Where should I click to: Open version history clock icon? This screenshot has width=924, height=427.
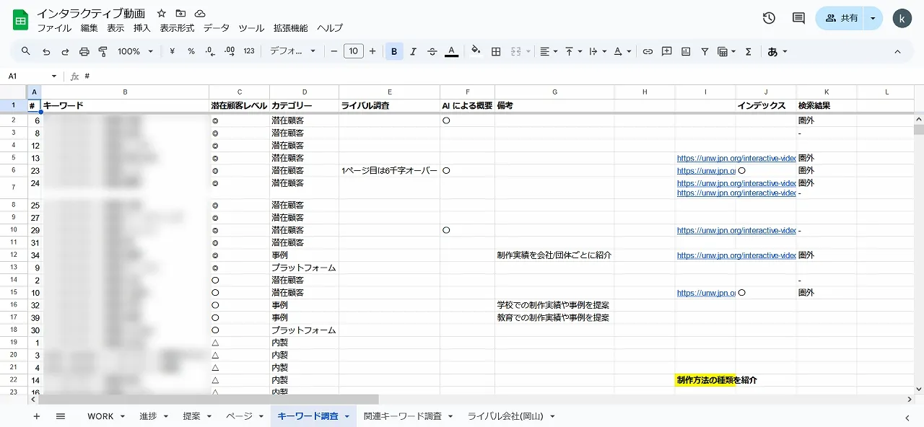769,18
